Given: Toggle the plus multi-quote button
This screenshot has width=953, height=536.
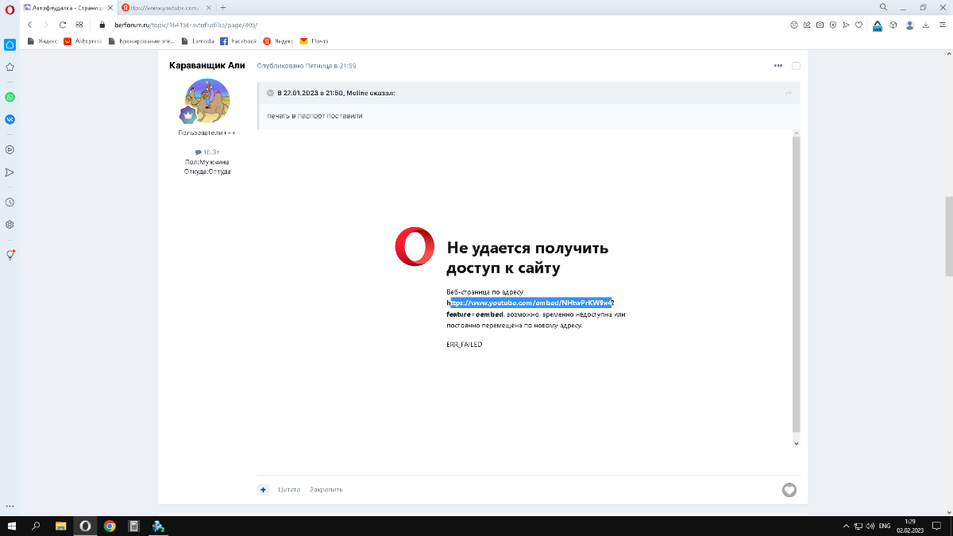Looking at the screenshot, I should tap(263, 490).
